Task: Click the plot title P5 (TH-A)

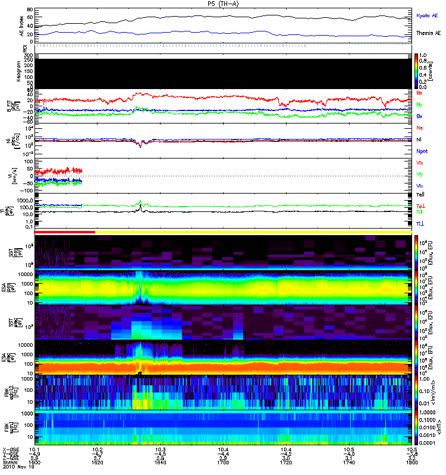Action: [x=223, y=4]
